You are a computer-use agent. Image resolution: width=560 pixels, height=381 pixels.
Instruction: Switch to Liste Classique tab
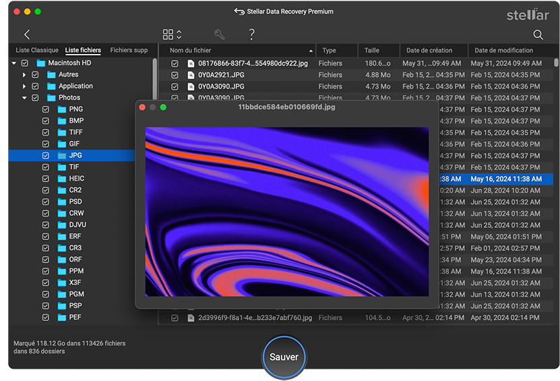click(37, 50)
